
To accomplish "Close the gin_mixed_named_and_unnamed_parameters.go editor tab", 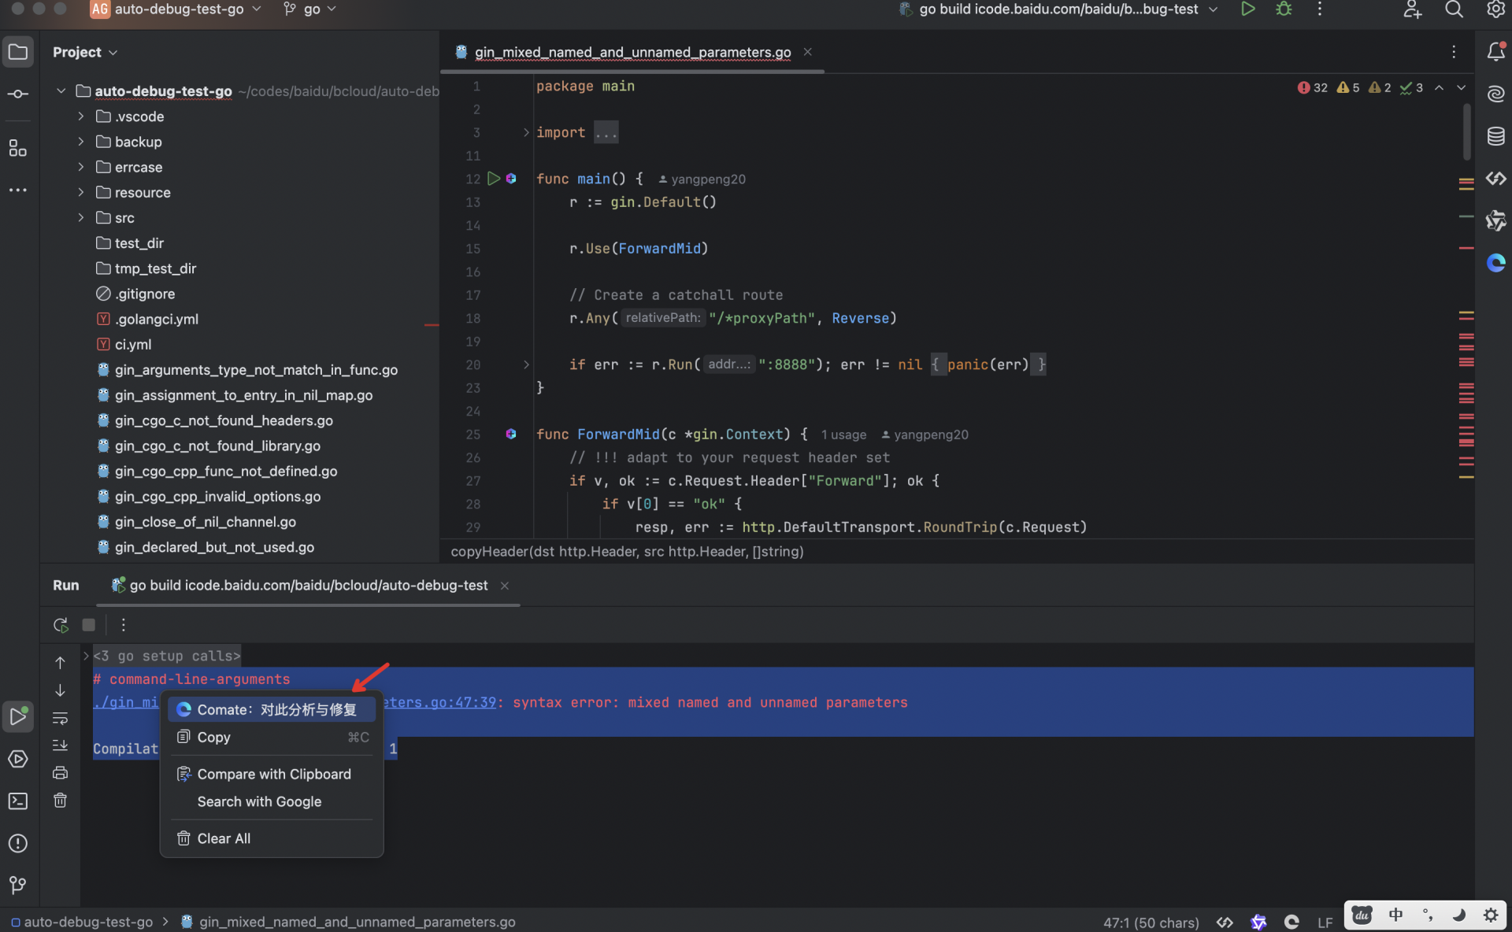I will click(x=807, y=52).
